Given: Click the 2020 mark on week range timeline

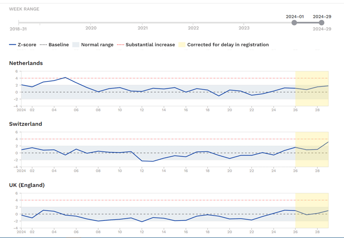Looking at the screenshot, I should click(91, 28).
